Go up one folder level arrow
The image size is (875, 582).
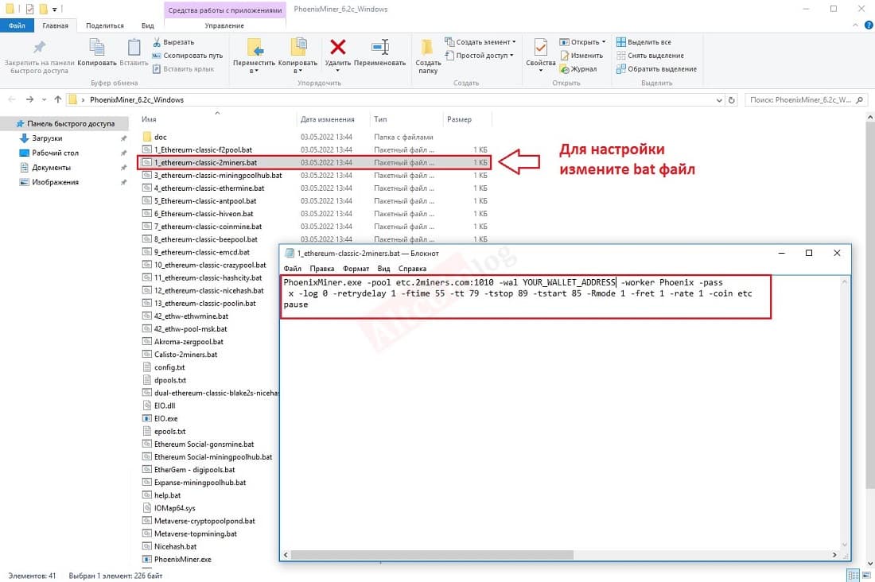click(57, 99)
